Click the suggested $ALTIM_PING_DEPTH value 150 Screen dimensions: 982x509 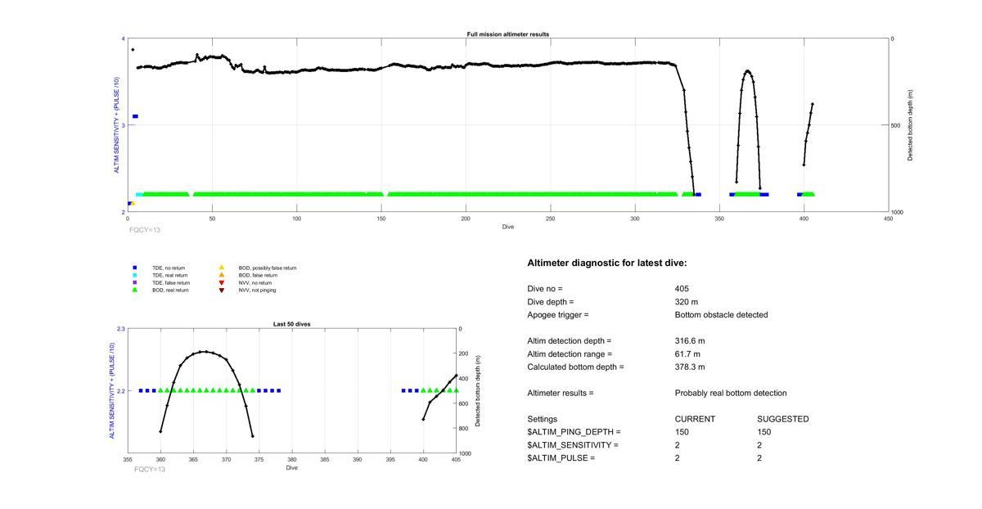764,432
